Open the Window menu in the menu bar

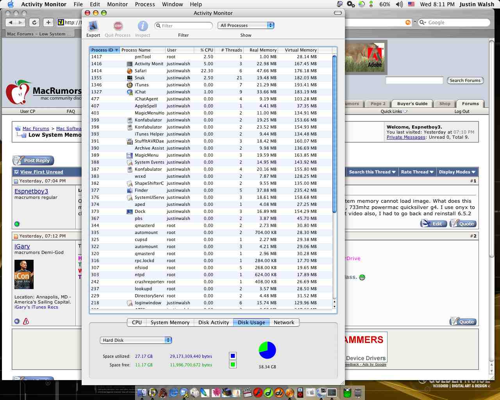point(172,4)
